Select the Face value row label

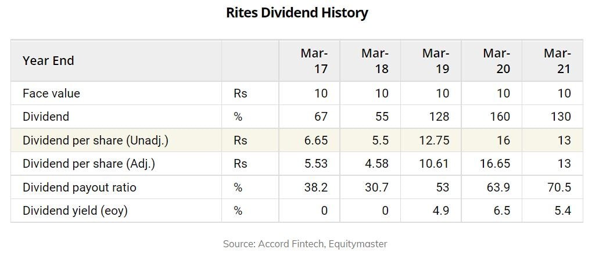51,93
